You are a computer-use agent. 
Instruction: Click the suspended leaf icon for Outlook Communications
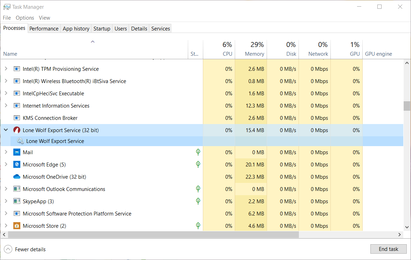pyautogui.click(x=198, y=189)
